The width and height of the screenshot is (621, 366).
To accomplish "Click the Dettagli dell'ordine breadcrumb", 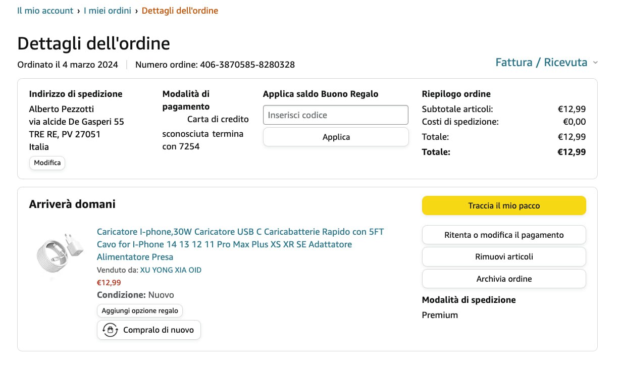I will 180,11.
